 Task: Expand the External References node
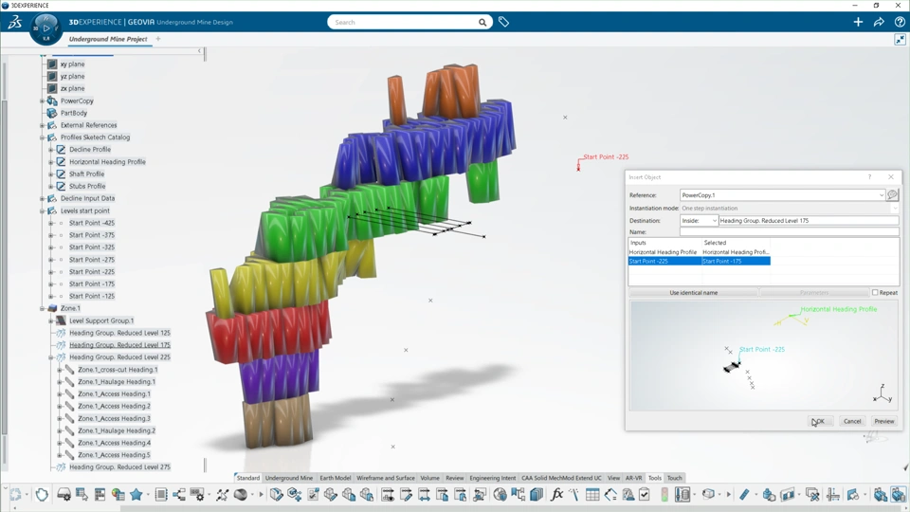point(43,125)
